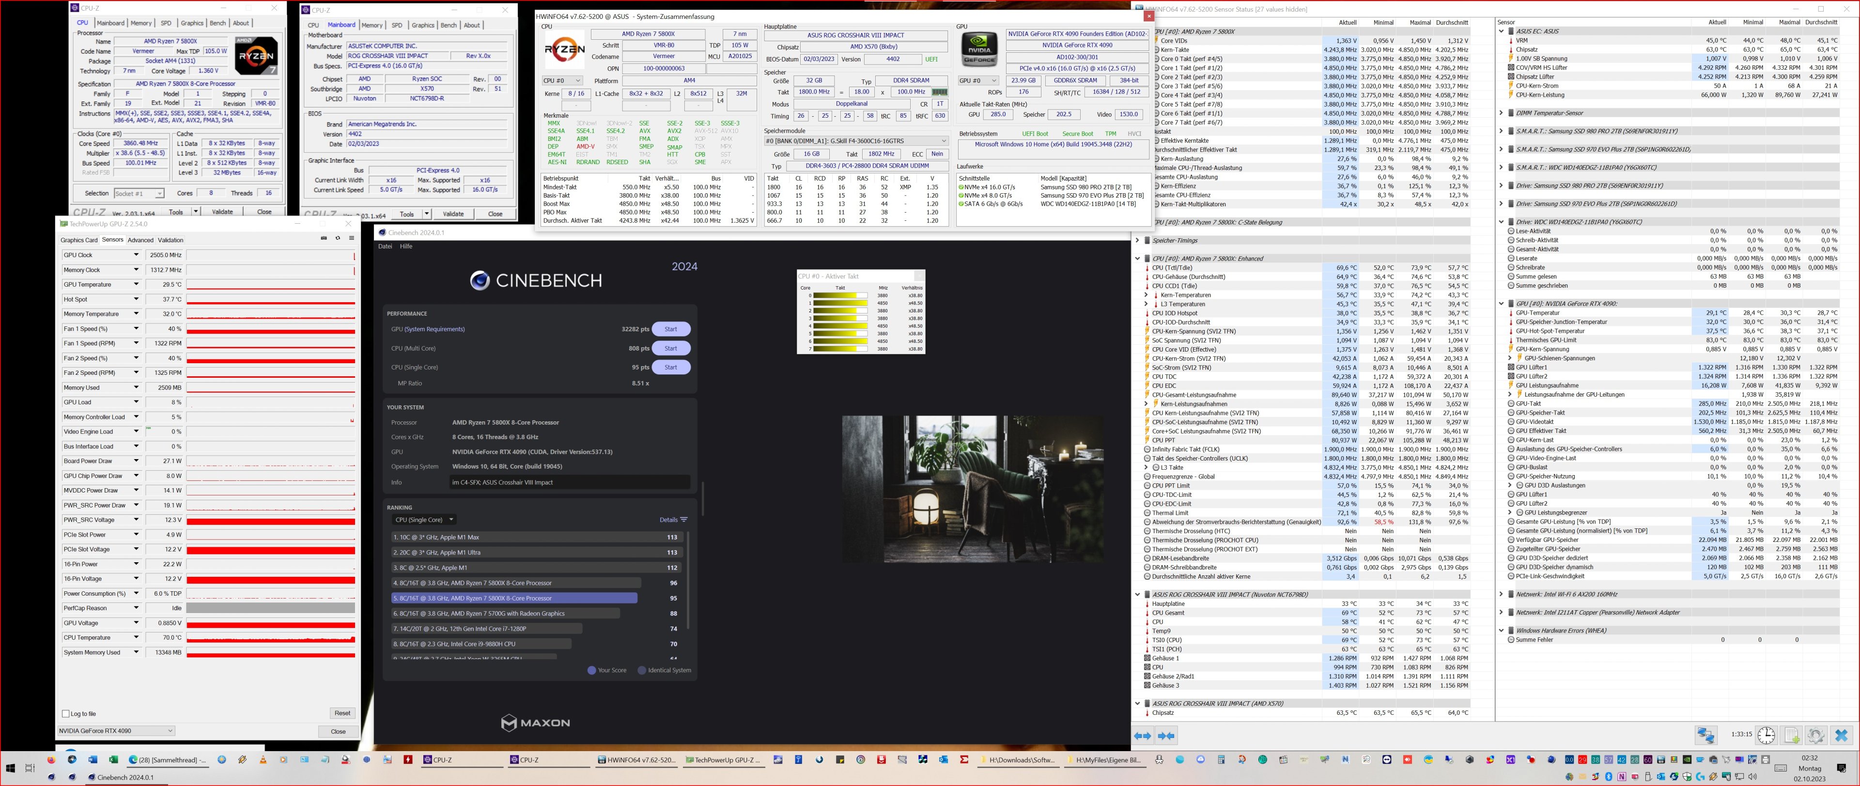The width and height of the screenshot is (1860, 786).
Task: Click the Cinebench rendered room scene image
Action: point(972,489)
